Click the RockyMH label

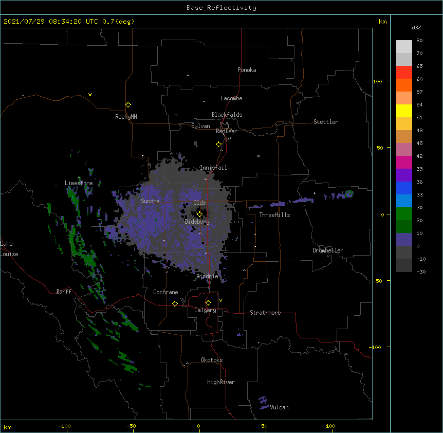(126, 117)
